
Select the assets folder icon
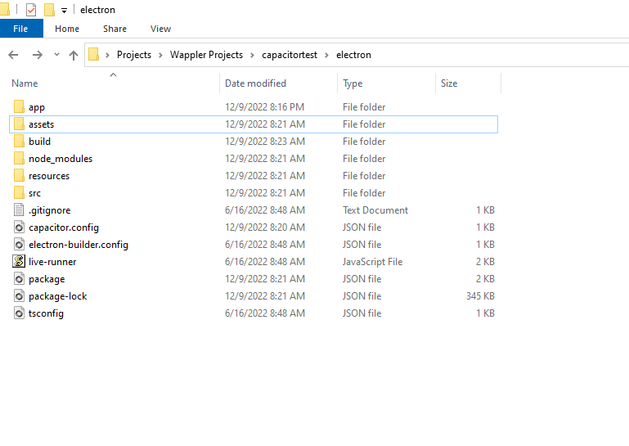point(19,124)
